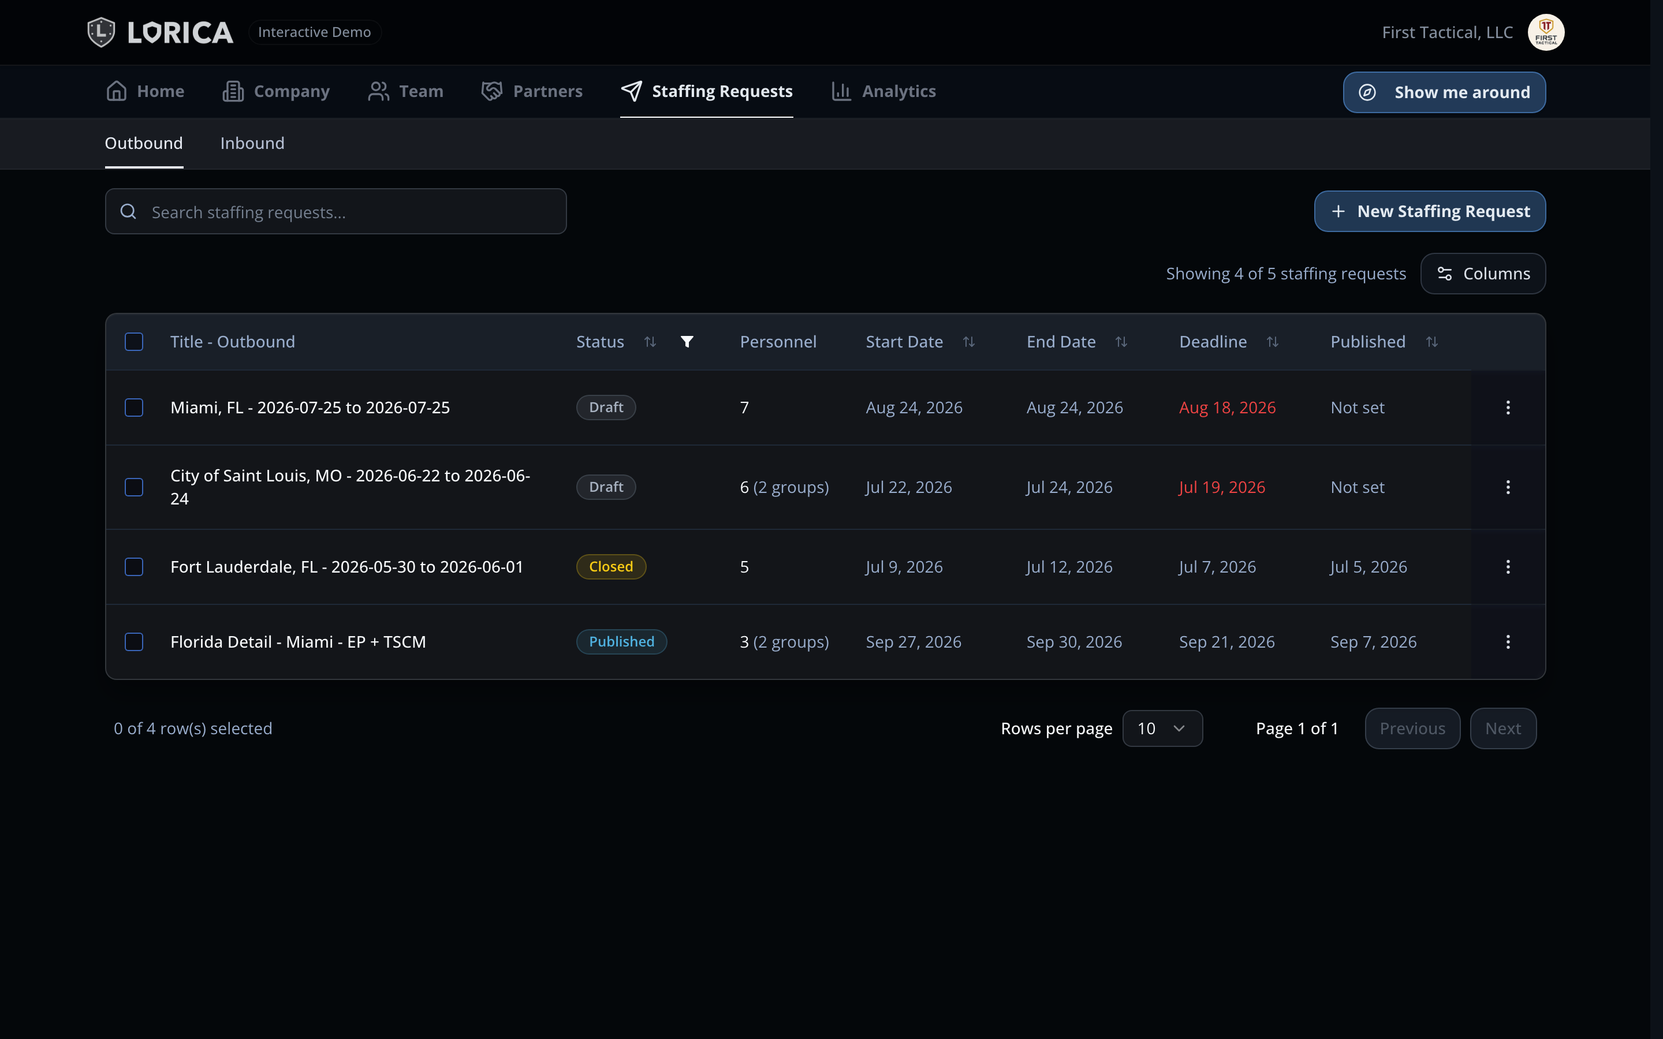This screenshot has height=1039, width=1663.
Task: Click the Lorica shield logo icon
Action: coord(101,32)
